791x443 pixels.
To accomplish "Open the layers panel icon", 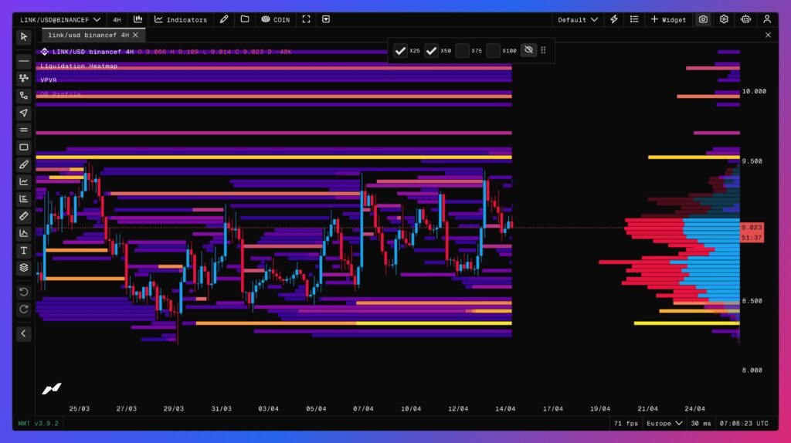I will pos(24,268).
